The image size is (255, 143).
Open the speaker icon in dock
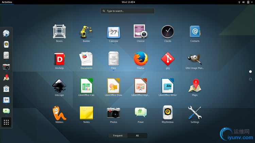click(x=6, y=44)
